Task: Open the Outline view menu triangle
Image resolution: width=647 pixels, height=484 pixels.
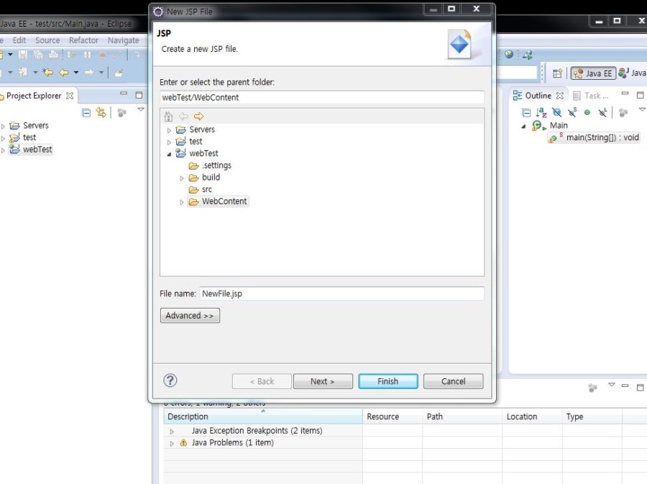Action: click(642, 109)
